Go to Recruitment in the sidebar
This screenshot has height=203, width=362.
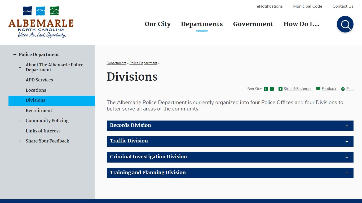pyautogui.click(x=39, y=110)
